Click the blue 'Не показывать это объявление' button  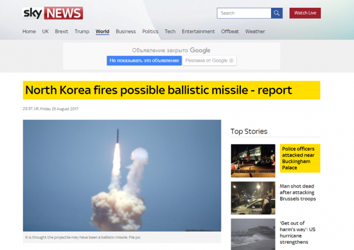click(144, 61)
